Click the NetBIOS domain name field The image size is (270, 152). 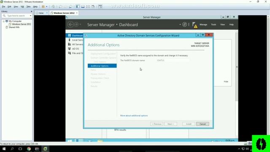[173, 60]
